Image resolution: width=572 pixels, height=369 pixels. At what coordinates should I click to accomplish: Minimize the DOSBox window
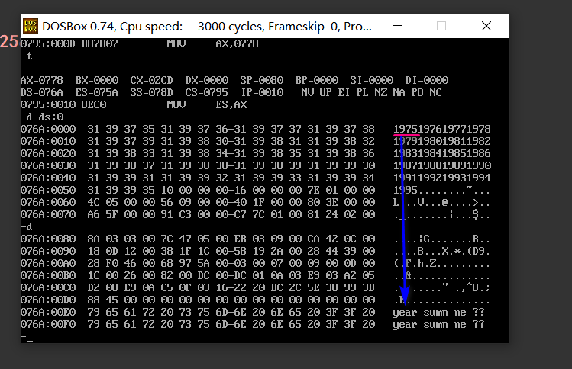click(x=397, y=26)
